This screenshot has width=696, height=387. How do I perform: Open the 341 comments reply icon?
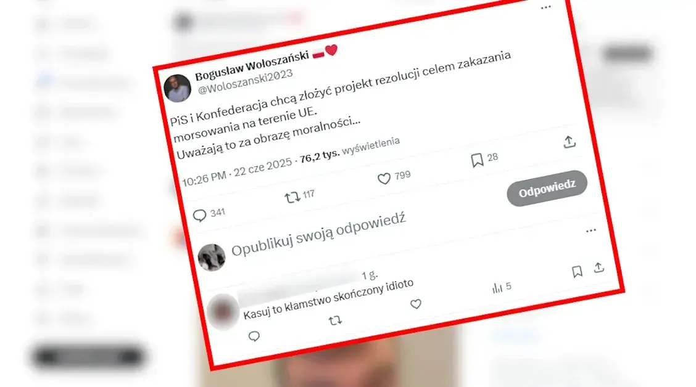coord(199,216)
